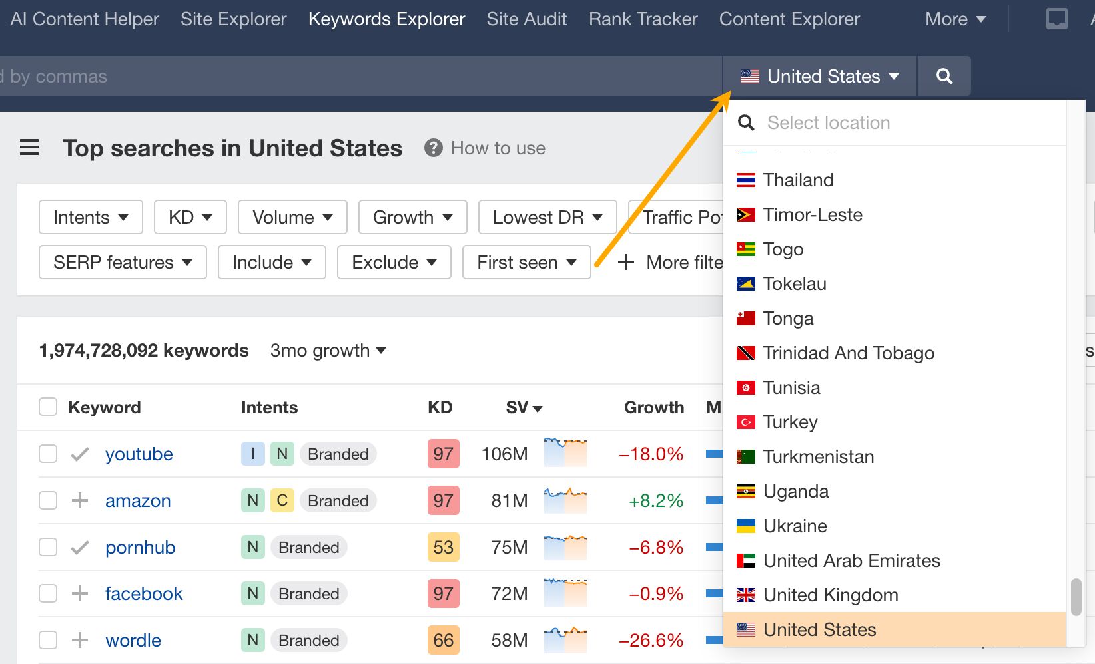This screenshot has height=664, width=1095.
Task: Open the hamburger menu icon
Action: click(x=29, y=147)
